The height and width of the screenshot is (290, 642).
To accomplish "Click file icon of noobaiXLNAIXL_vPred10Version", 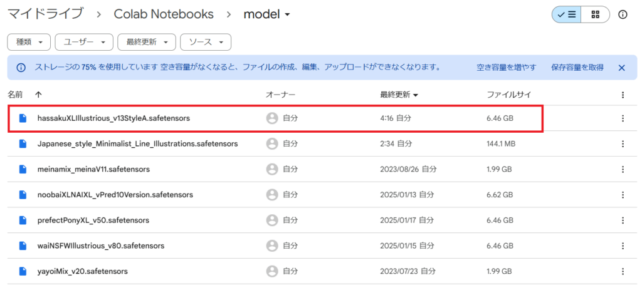I will point(23,195).
